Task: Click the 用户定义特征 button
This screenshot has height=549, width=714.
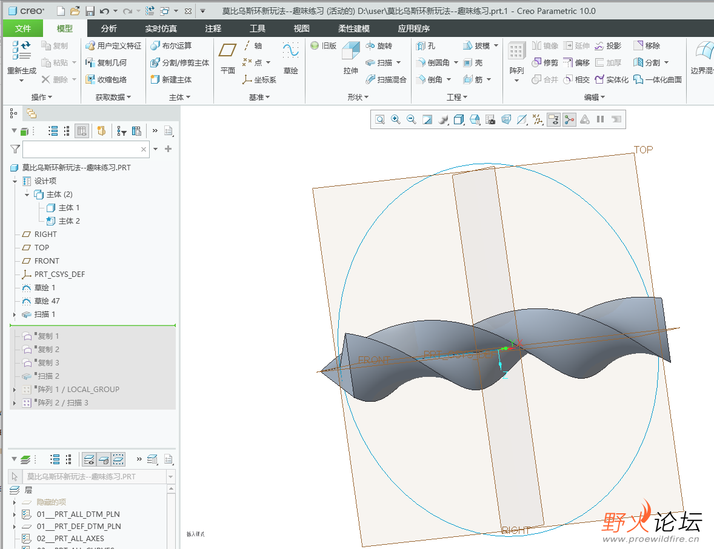Action: [x=113, y=45]
